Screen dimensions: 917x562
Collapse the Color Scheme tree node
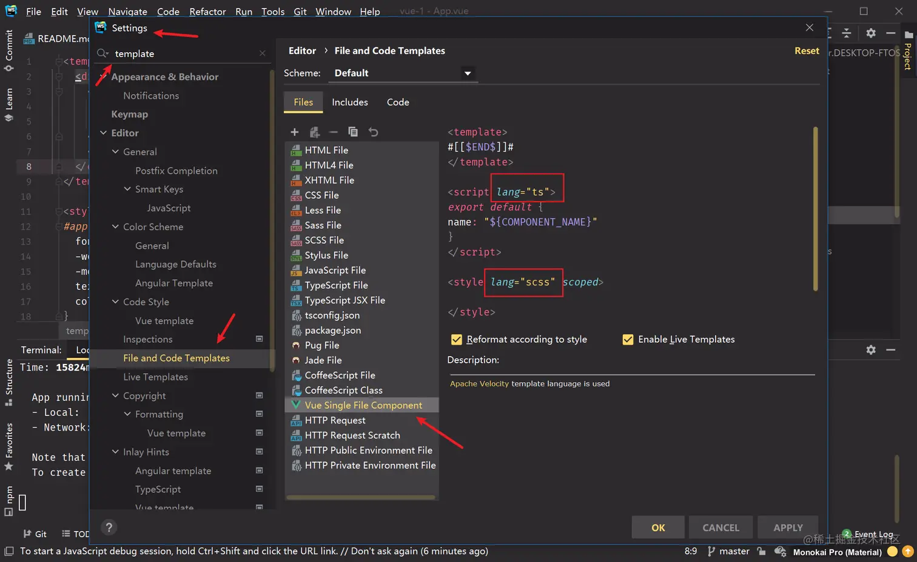tap(115, 226)
